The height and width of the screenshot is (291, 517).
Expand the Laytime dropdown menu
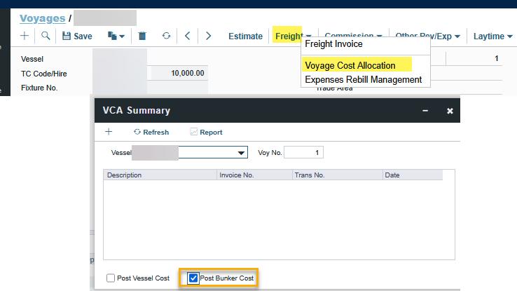pos(493,36)
